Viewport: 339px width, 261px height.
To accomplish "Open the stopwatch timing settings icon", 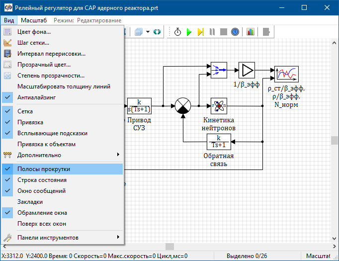I will (x=177, y=32).
